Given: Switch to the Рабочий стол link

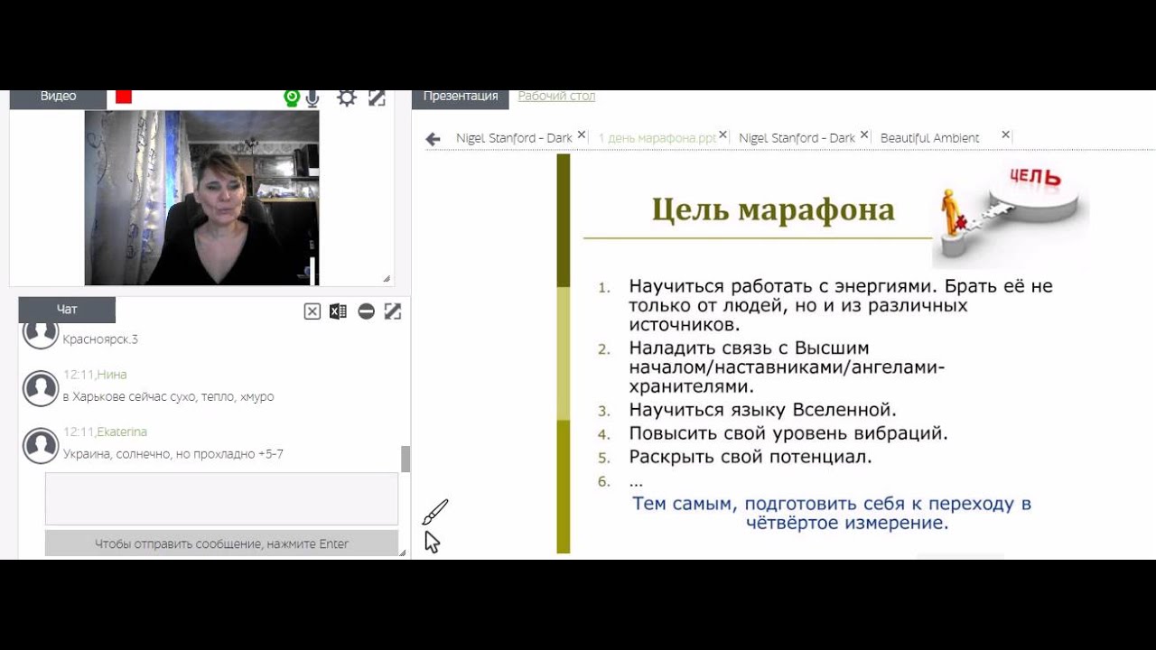Looking at the screenshot, I should (x=556, y=96).
